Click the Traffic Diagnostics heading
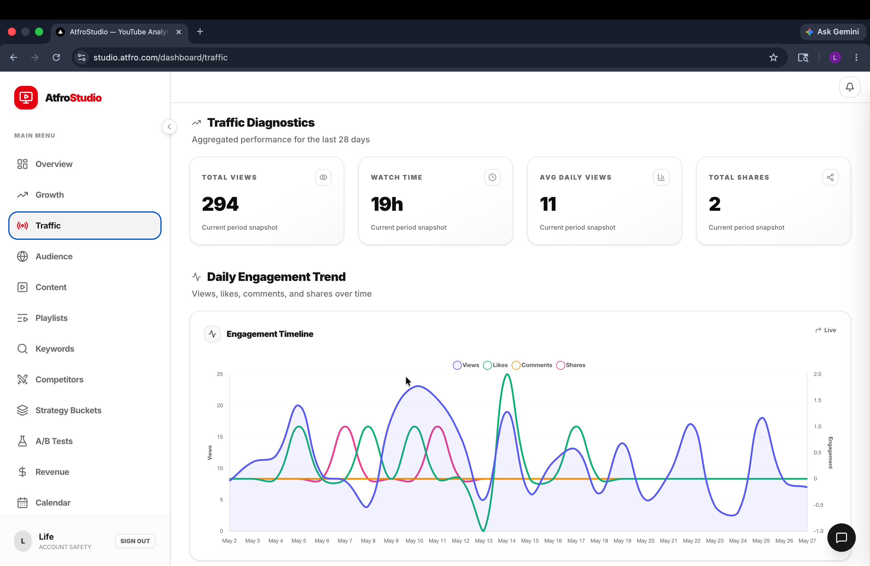Viewport: 870px width, 566px height. coord(261,123)
